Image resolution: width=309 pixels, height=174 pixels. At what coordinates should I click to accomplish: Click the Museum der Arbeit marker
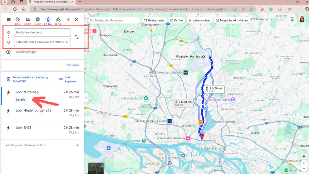[x=233, y=100]
